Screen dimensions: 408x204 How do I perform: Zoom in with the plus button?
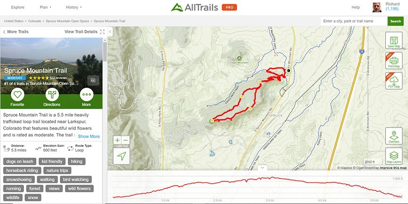point(117,140)
